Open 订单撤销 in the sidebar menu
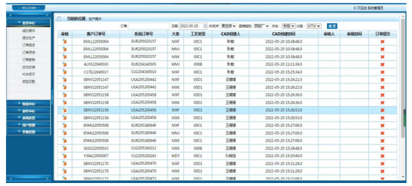The image size is (412, 186). click(29, 59)
